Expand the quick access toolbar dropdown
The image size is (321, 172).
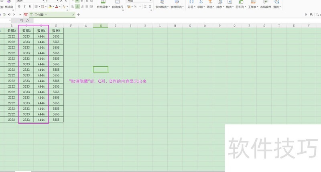(x=20, y=15)
